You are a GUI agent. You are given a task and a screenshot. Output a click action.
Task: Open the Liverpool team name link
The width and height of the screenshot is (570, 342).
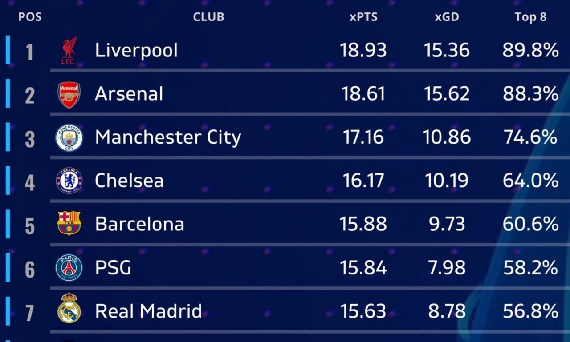click(136, 50)
